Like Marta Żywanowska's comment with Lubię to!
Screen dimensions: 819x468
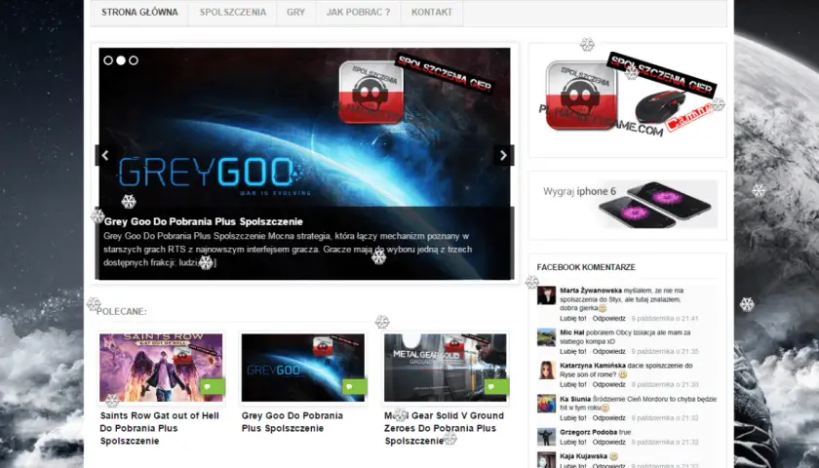tap(573, 318)
